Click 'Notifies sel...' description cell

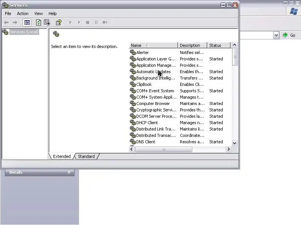coord(192,52)
